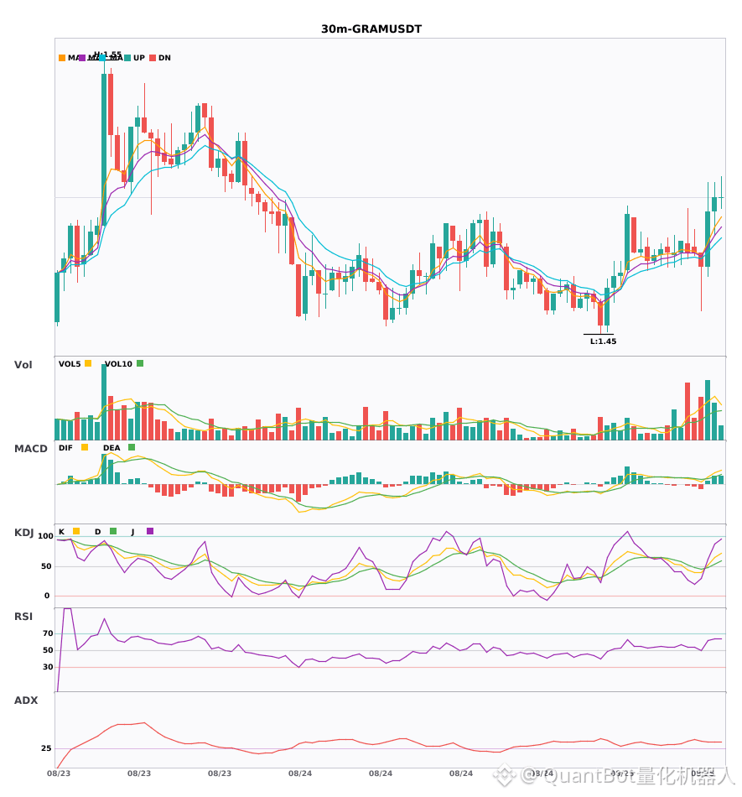
Task: Select the green UP legend swatch
Action: pos(127,58)
